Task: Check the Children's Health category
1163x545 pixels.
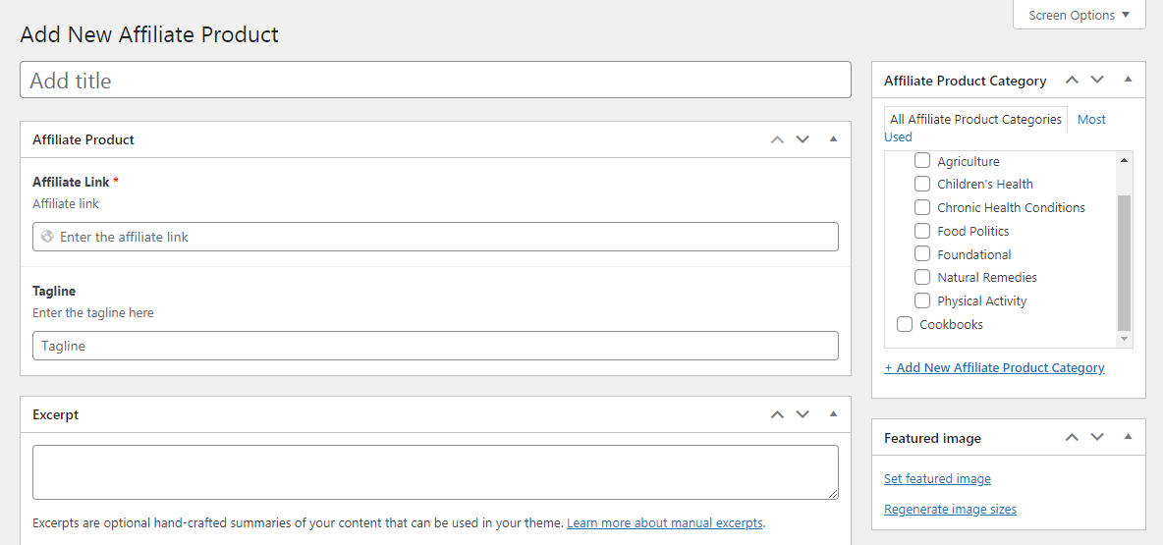Action: pos(922,184)
